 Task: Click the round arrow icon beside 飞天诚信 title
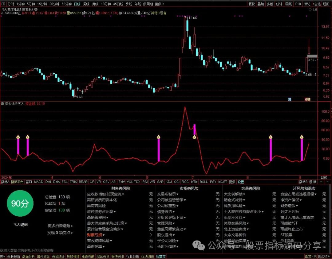click(36, 9)
